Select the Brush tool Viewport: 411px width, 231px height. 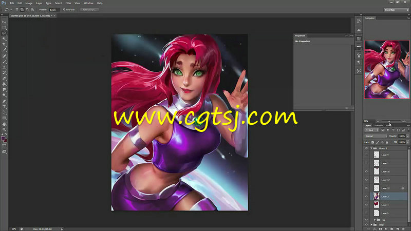(x=4, y=62)
